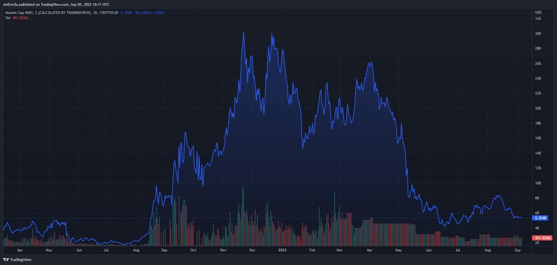Click the 6B price axis label
The image size is (557, 265).
[537, 213]
